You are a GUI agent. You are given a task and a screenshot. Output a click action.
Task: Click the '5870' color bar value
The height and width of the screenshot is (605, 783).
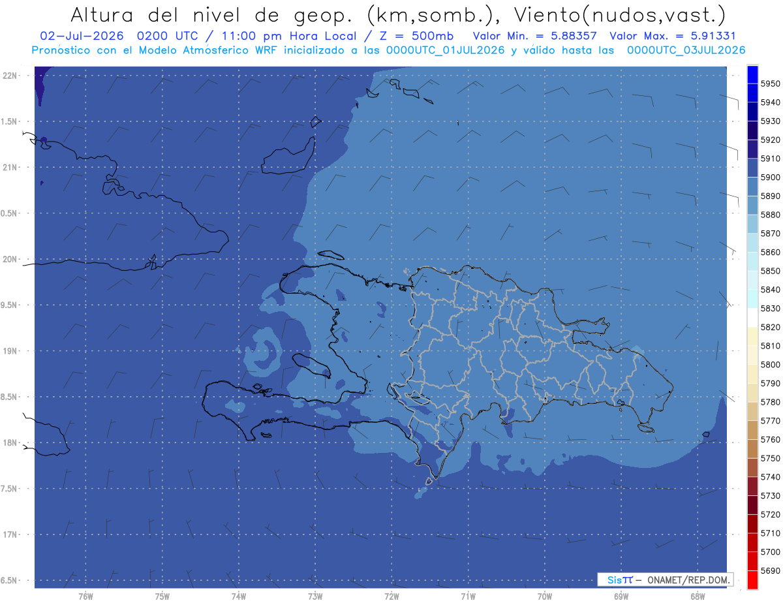770,234
